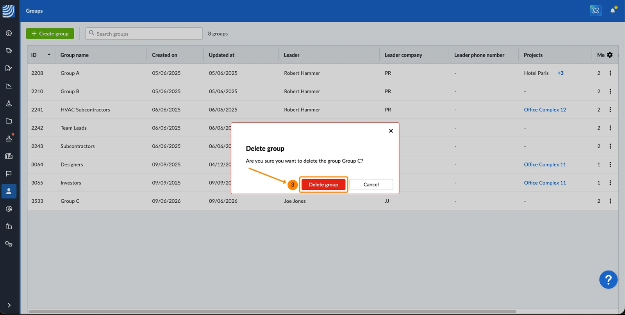Open the pie chart icon in sidebar
625x315 pixels.
tap(9, 209)
